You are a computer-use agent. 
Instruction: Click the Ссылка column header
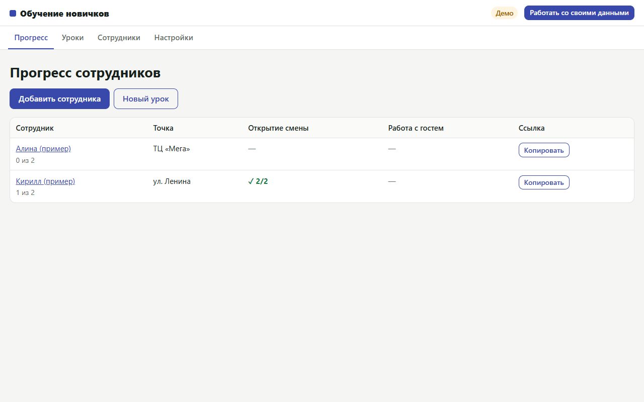(x=531, y=128)
